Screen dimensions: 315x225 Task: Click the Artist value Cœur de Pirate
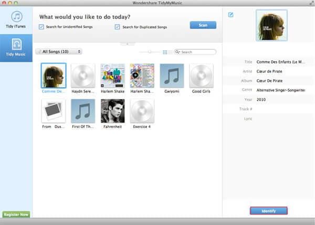pyautogui.click(x=269, y=71)
